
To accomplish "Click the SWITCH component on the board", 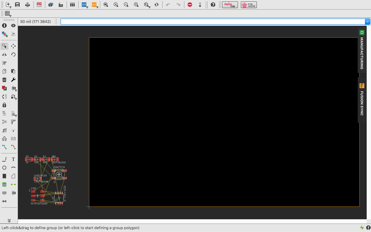I will click(59, 174).
